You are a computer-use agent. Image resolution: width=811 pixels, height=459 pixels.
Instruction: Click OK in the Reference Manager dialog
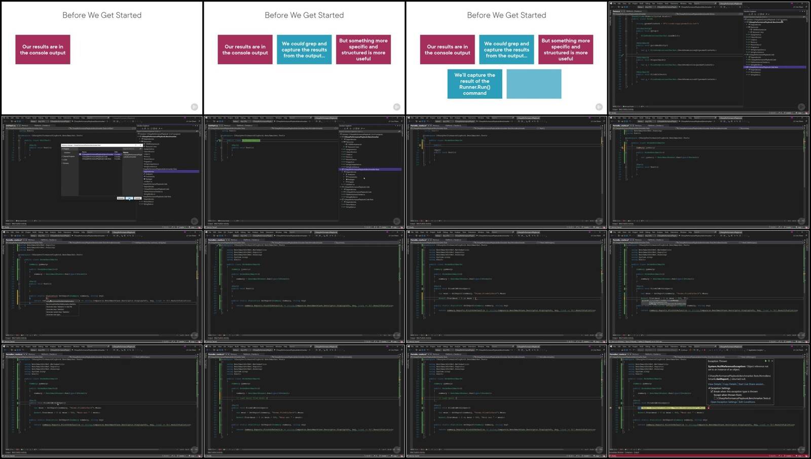coord(129,198)
